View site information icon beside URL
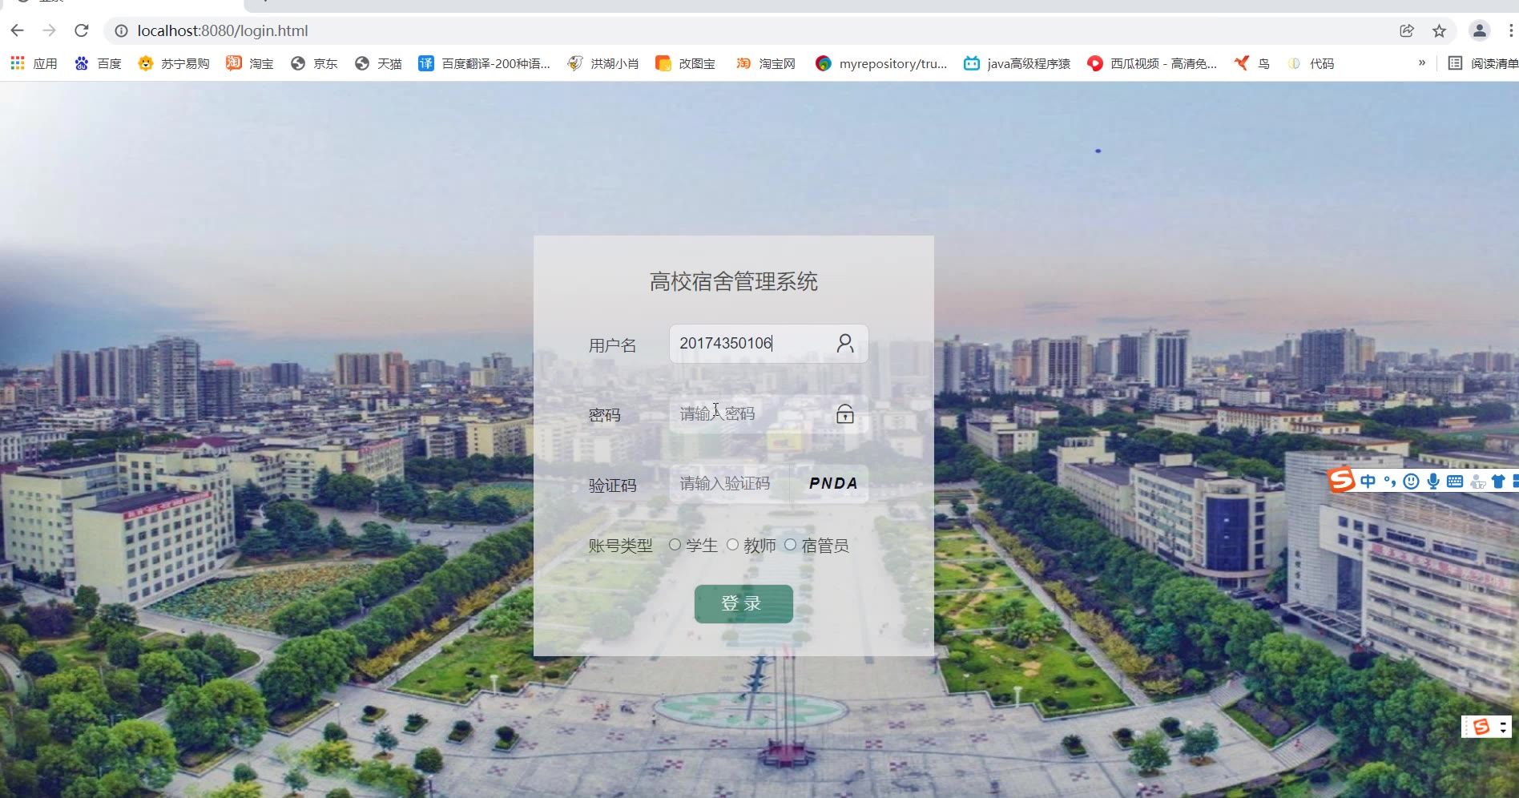This screenshot has height=798, width=1519. pos(121,30)
